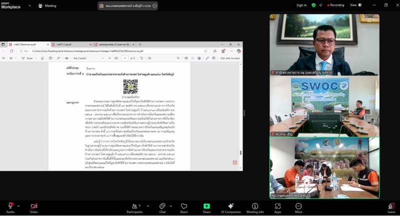
Task: Change layout using View button
Action: 355,5
